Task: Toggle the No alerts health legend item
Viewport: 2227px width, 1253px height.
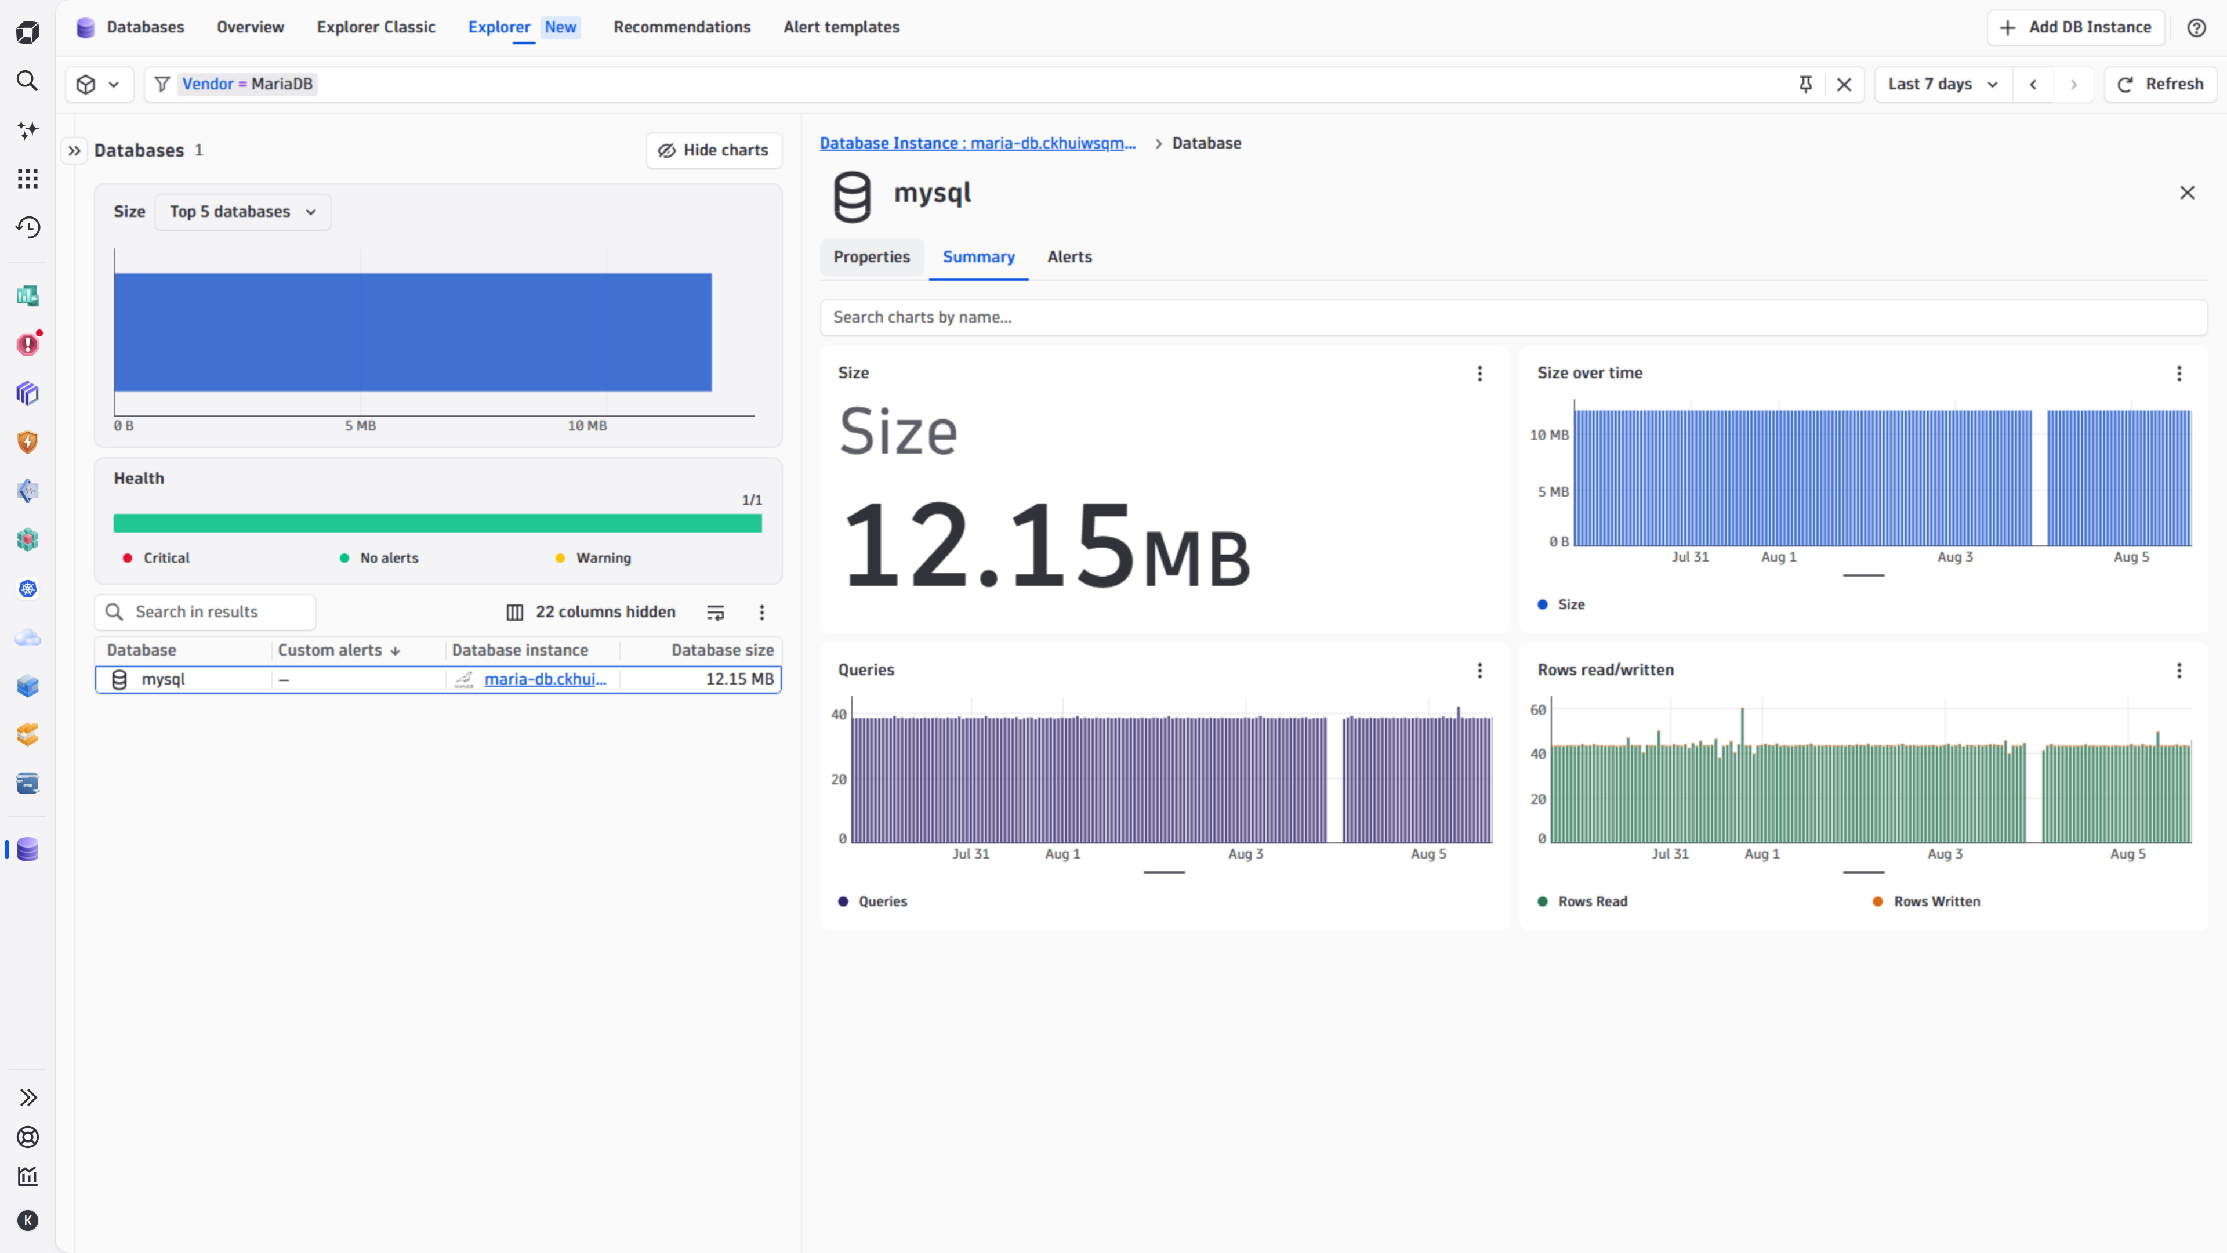Action: pos(379,557)
